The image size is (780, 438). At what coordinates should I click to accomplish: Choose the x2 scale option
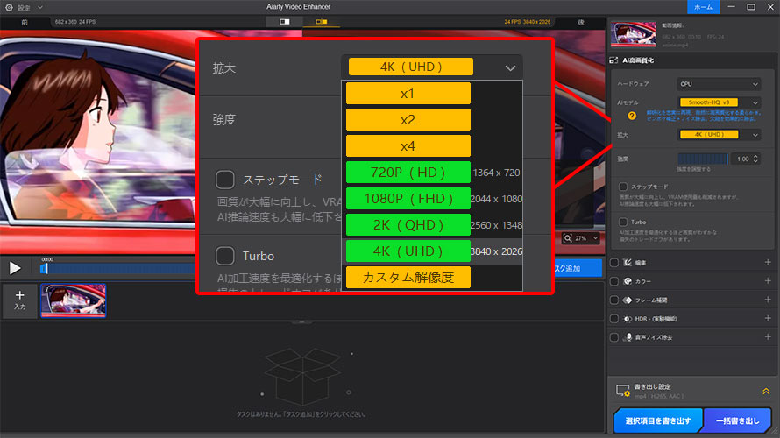coord(408,120)
